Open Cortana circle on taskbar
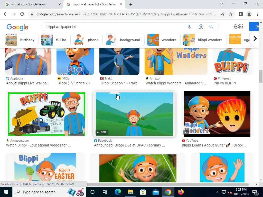The image size is (263, 197). [x=92, y=192]
